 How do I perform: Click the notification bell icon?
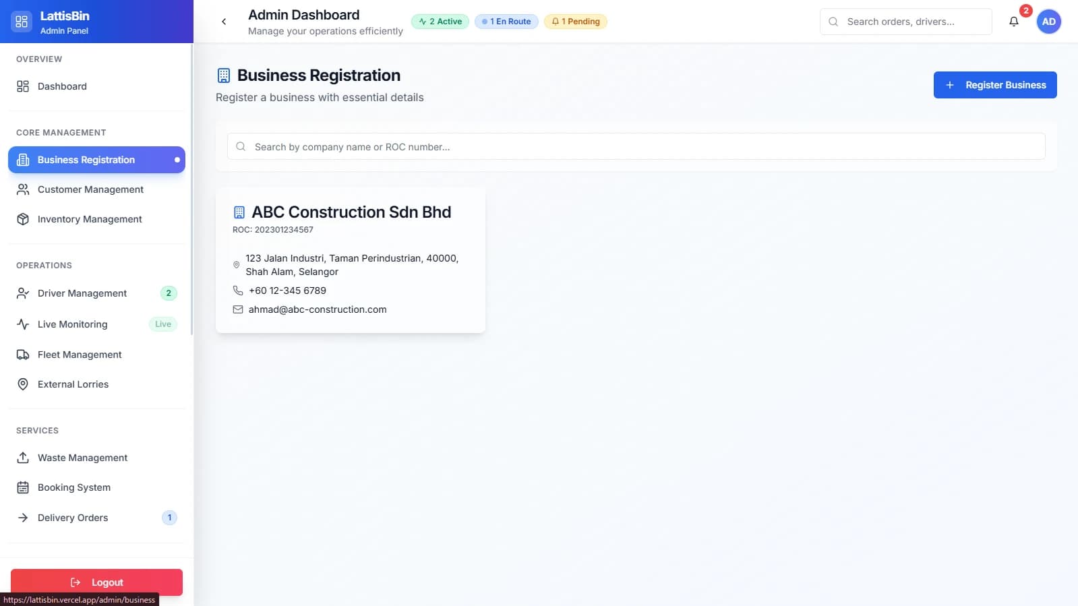pyautogui.click(x=1013, y=22)
